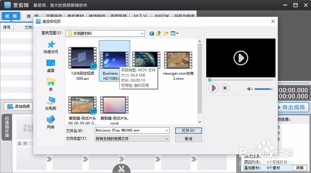Expand the 文件名 filename dropdown arrow
Image resolution: width=311 pixels, height=173 pixels.
(167, 130)
